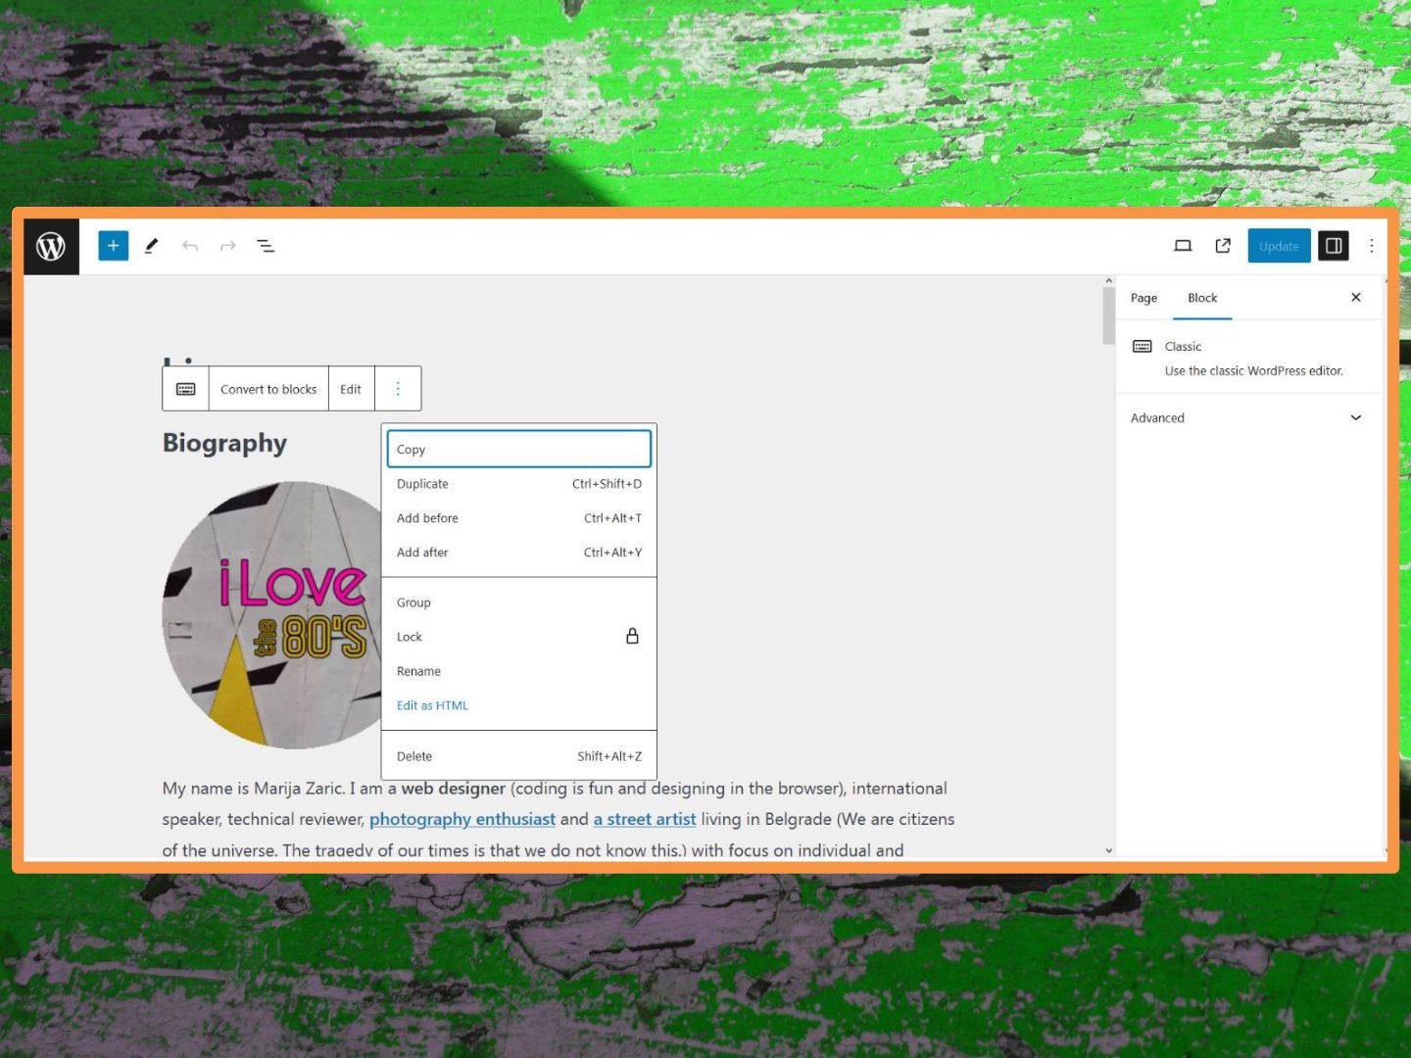This screenshot has width=1411, height=1058.
Task: Toggle the Settings sidebar icon
Action: (x=1334, y=246)
